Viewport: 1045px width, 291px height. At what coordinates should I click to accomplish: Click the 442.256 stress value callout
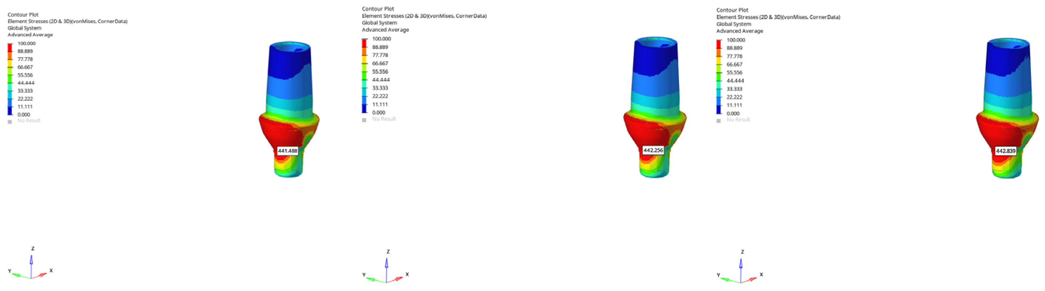point(653,150)
